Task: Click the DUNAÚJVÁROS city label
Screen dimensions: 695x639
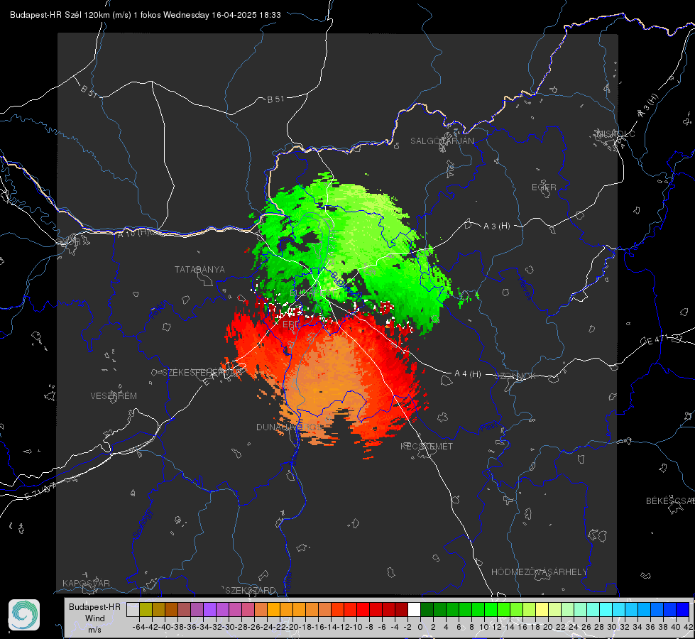Action: 290,427
